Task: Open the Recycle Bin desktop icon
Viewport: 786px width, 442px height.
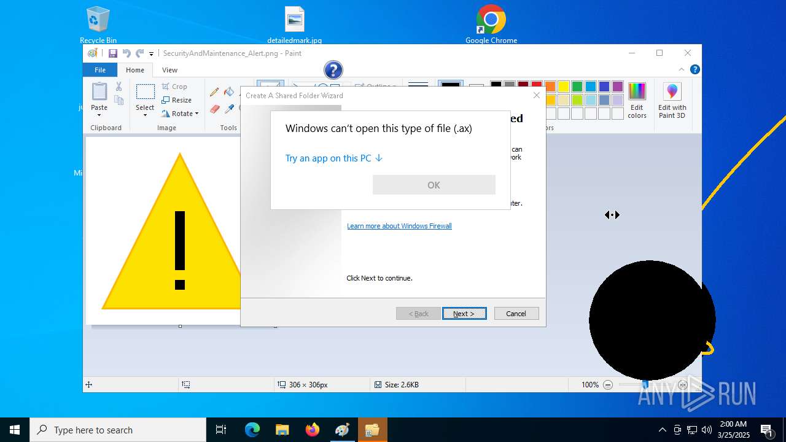Action: pos(98,25)
